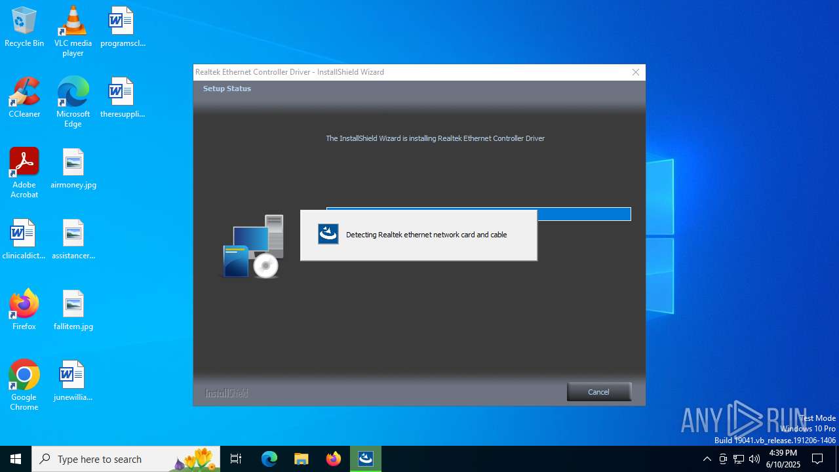839x472 pixels.
Task: Close the InstallShield Wizard window
Action: tap(635, 72)
